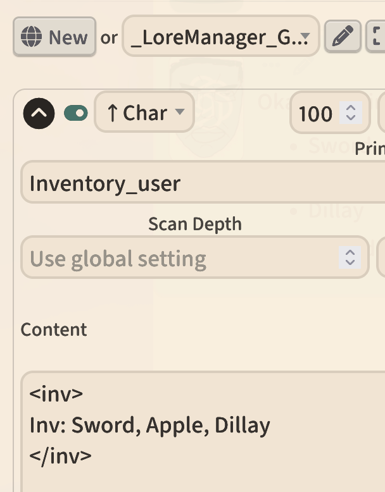
Task: Click the closing </inv> tag line
Action: (61, 455)
